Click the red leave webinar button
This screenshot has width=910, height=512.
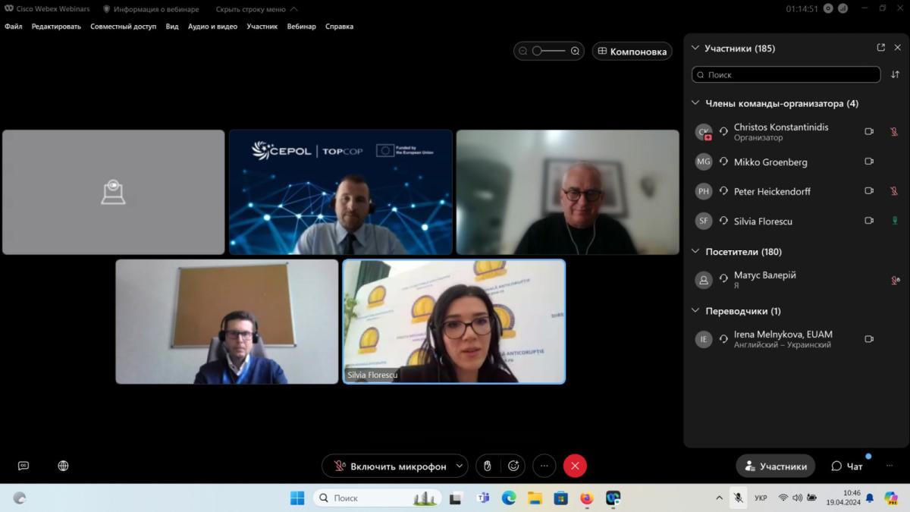click(x=575, y=466)
